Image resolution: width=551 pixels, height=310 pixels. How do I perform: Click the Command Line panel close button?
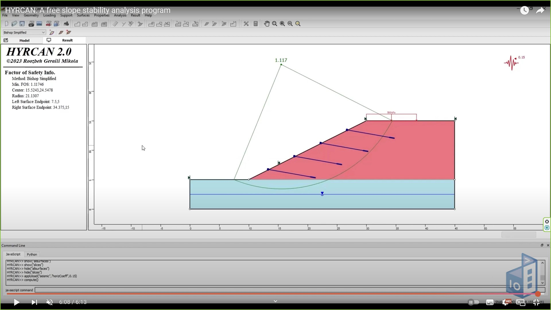point(548,245)
